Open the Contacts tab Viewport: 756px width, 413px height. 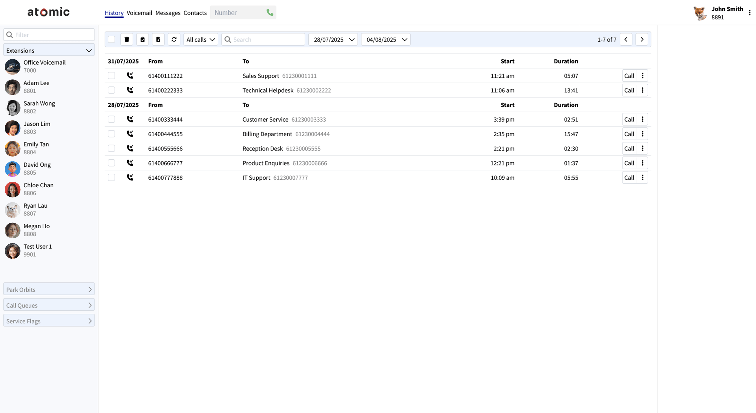(195, 13)
